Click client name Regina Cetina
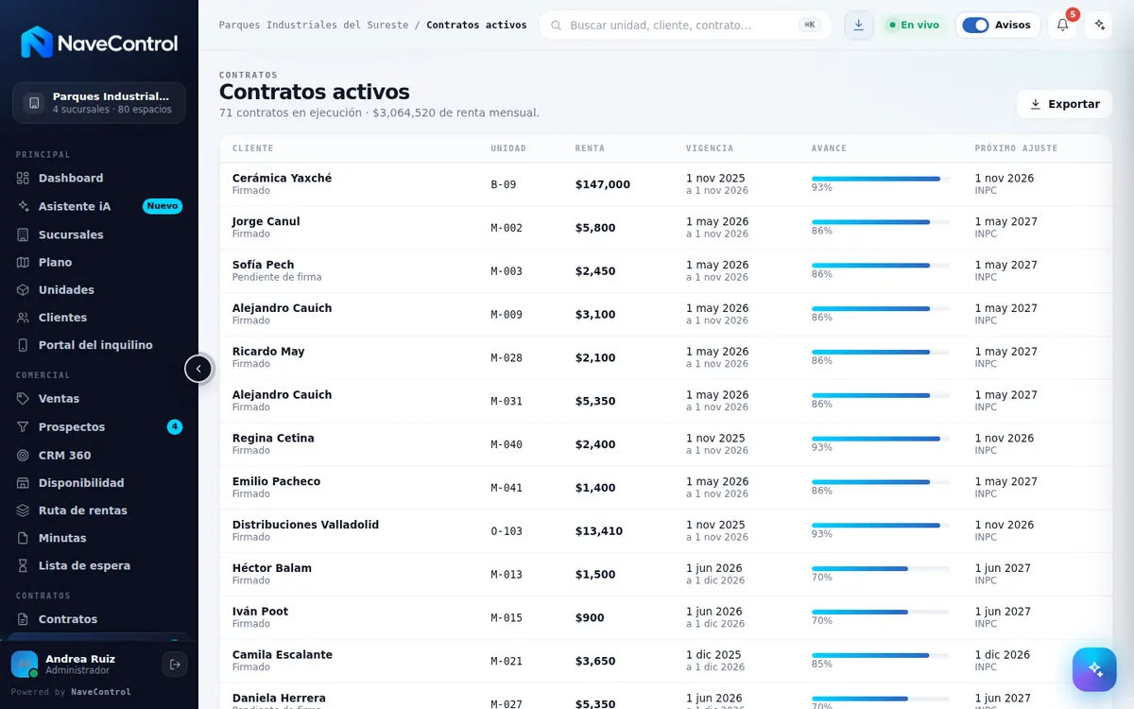The width and height of the screenshot is (1134, 709). [x=273, y=439]
